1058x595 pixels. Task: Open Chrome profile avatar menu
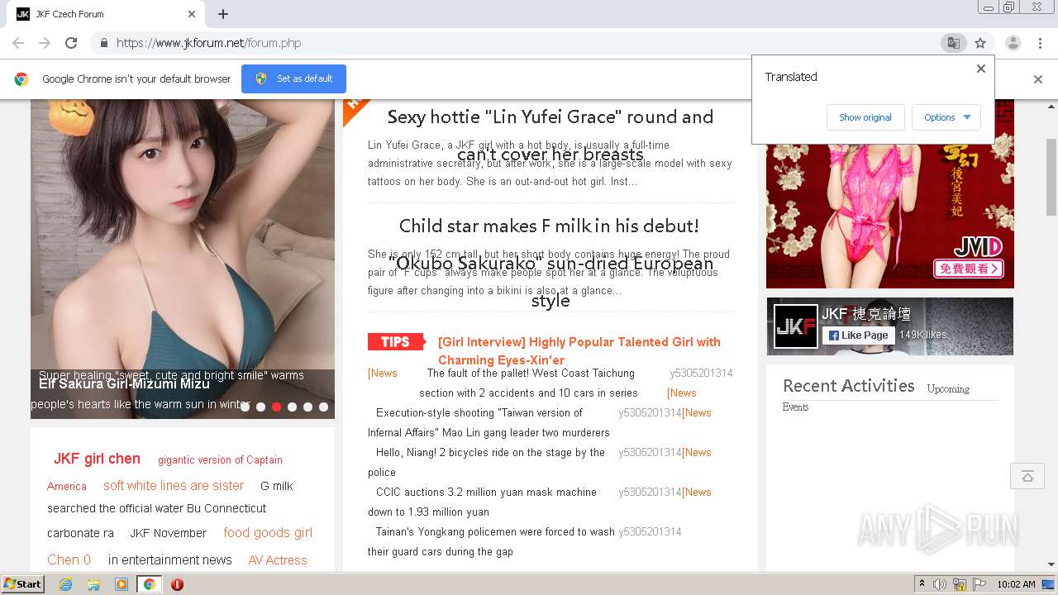point(1013,43)
